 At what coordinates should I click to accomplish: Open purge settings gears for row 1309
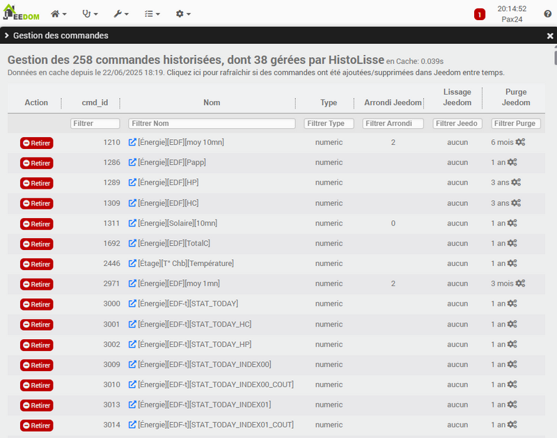coord(516,203)
